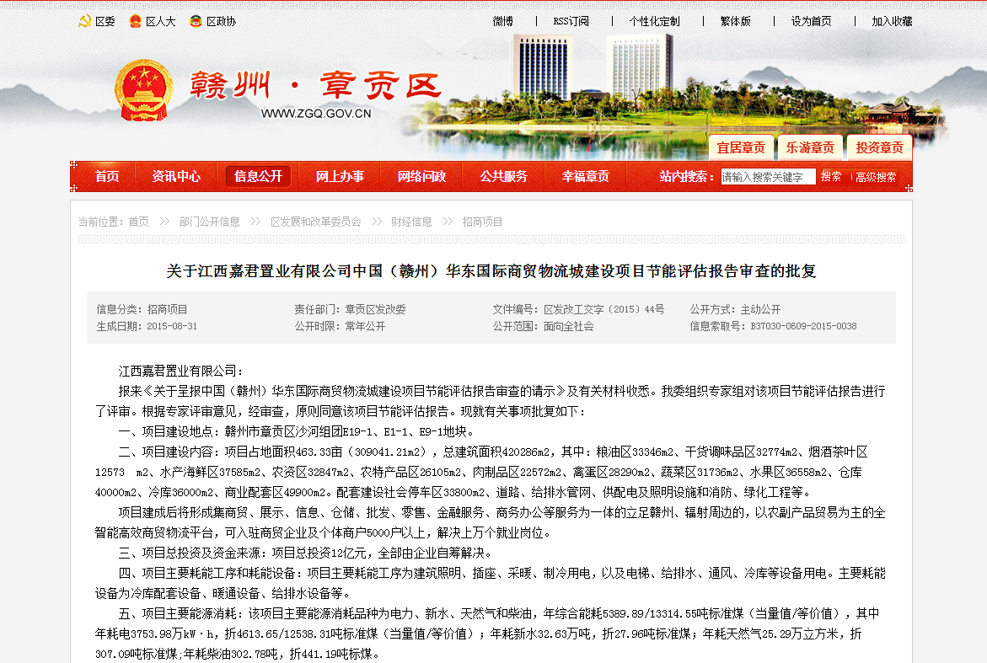This screenshot has height=663, width=987.
Task: Click 设为首页 link
Action: click(x=812, y=21)
